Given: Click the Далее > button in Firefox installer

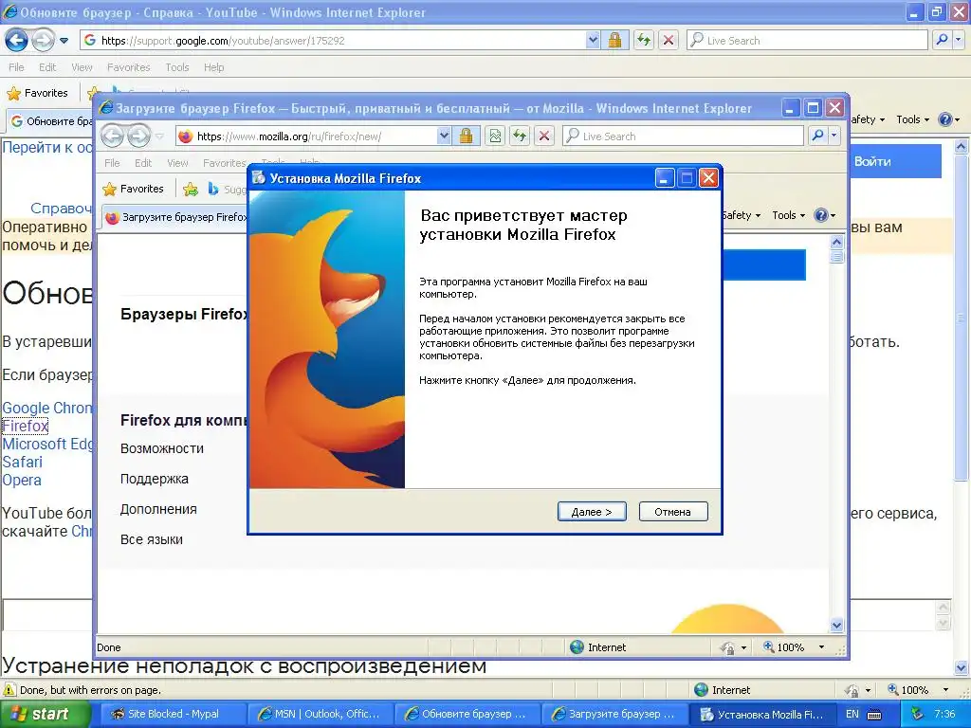Looking at the screenshot, I should [x=592, y=511].
